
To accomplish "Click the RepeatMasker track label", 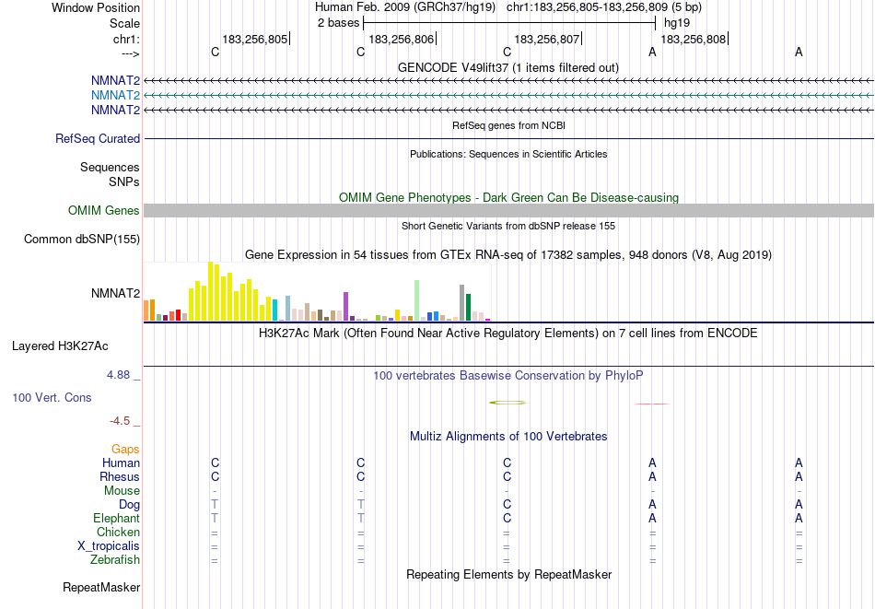I will [101, 587].
